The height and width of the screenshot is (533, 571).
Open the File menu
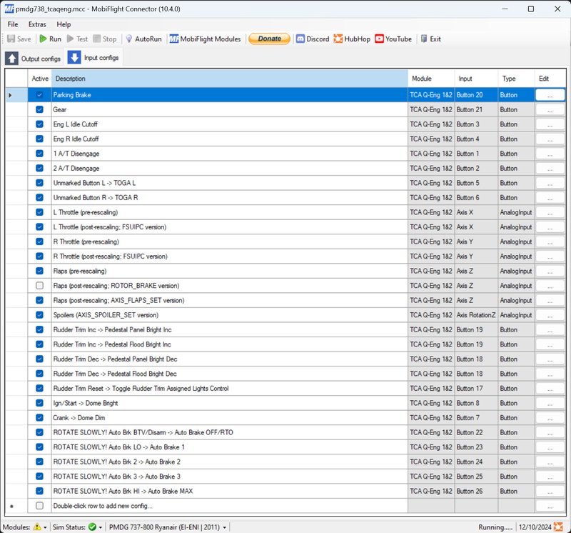point(13,24)
